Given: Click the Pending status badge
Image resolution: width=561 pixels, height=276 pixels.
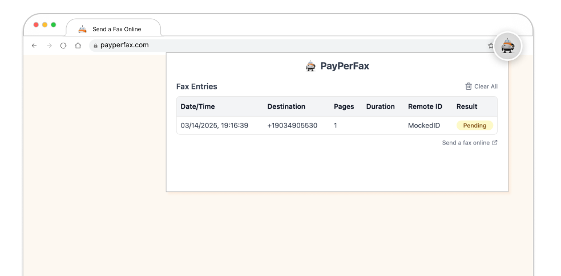Looking at the screenshot, I should click(x=474, y=126).
